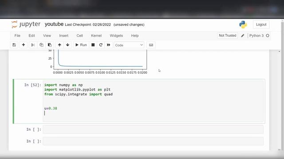Open the File menu
Viewport: 284px width, 159px height.
[x=17, y=36]
